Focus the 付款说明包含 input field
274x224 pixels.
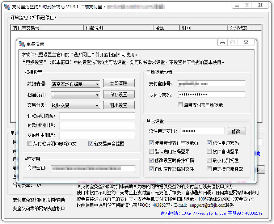pos(97,116)
